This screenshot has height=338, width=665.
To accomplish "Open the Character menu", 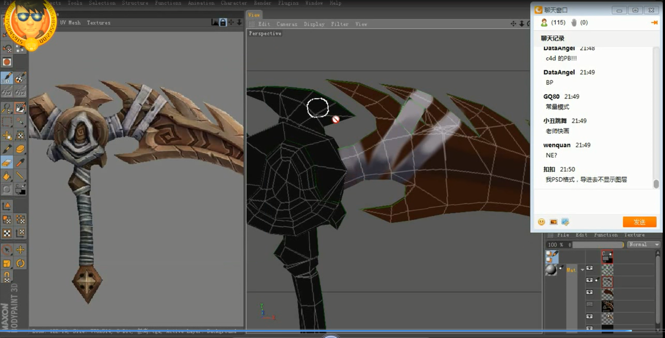I will pos(234,3).
